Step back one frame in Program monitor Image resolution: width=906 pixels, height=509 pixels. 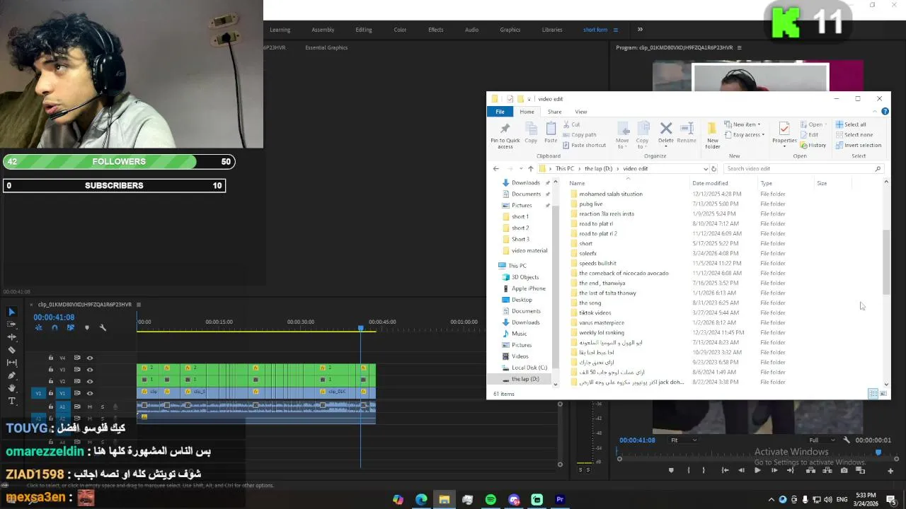pyautogui.click(x=741, y=470)
